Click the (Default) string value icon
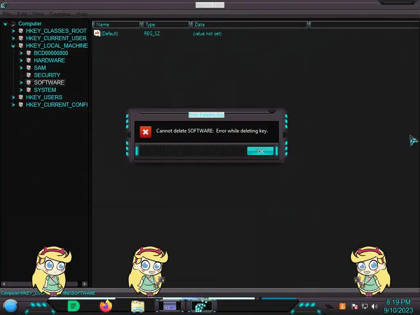 (97, 33)
